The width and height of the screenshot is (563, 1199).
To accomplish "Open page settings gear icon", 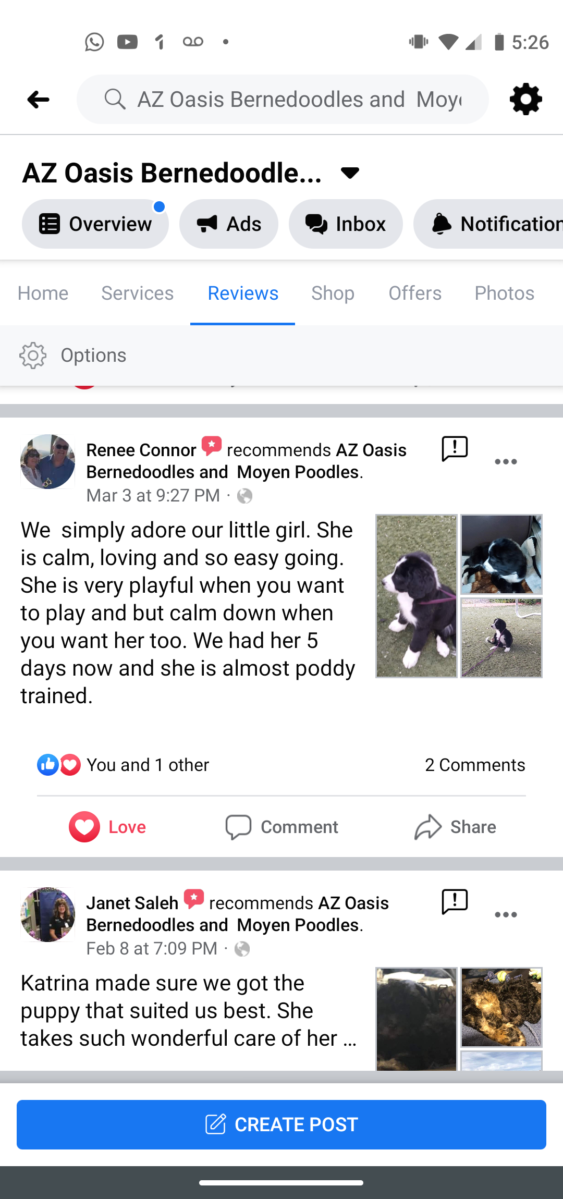I will click(525, 99).
